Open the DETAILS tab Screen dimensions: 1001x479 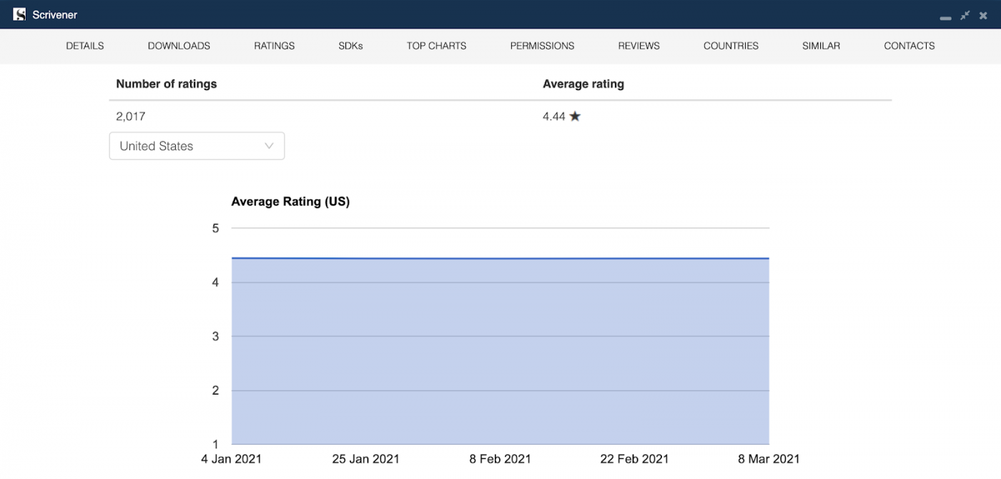85,46
